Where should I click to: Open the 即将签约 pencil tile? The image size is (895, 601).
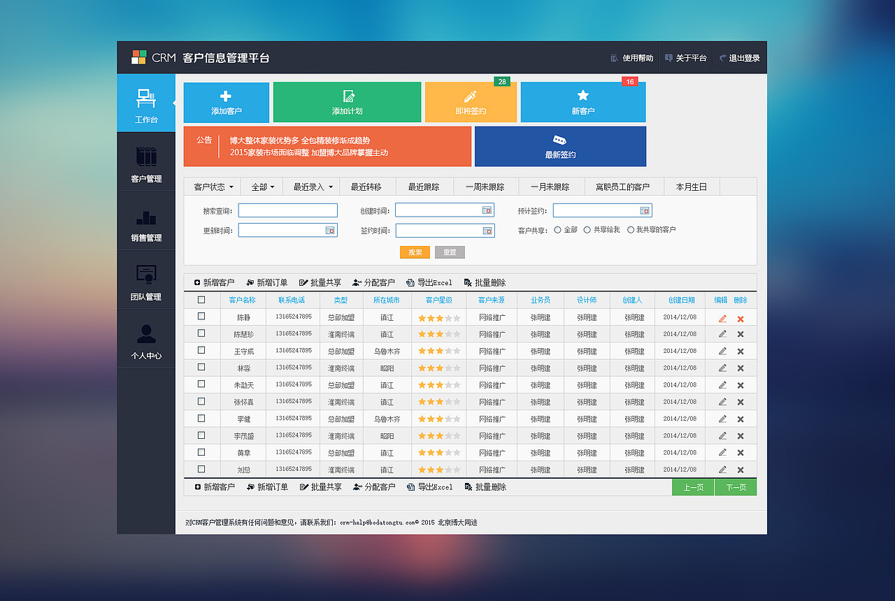click(x=471, y=102)
